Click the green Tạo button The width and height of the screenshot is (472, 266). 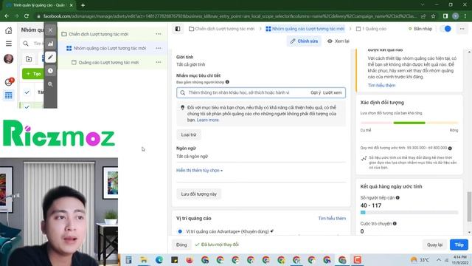point(33,74)
